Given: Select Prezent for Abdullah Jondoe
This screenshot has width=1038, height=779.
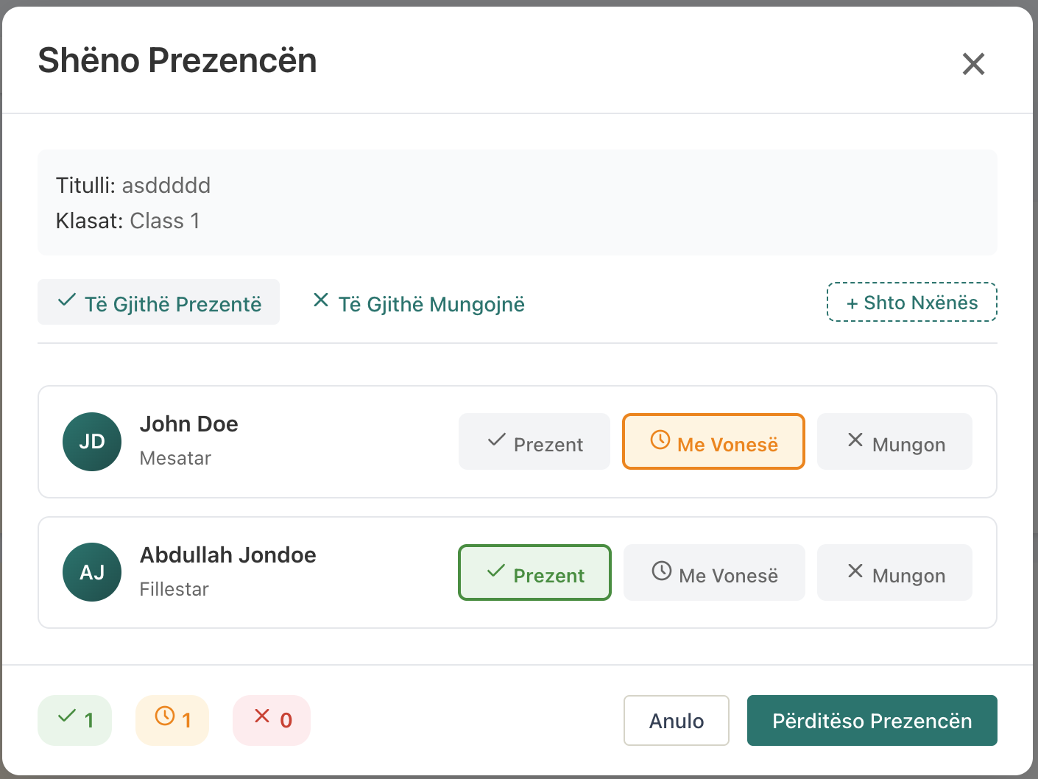Looking at the screenshot, I should click(x=534, y=573).
